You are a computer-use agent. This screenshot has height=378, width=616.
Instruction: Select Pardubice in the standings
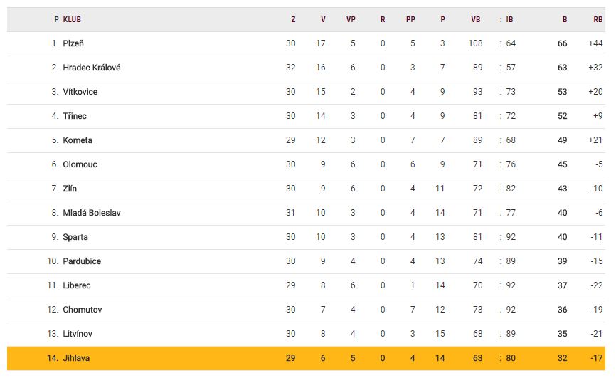coord(82,261)
